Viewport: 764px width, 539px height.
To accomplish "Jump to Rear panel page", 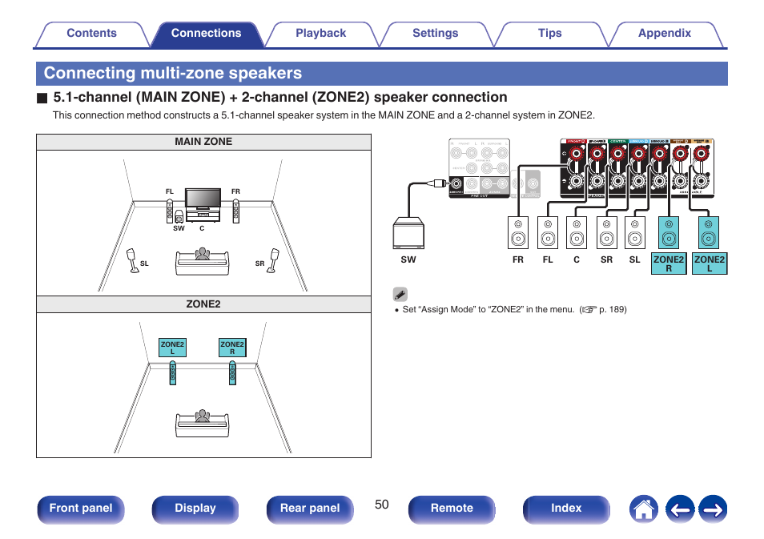I will [x=310, y=509].
